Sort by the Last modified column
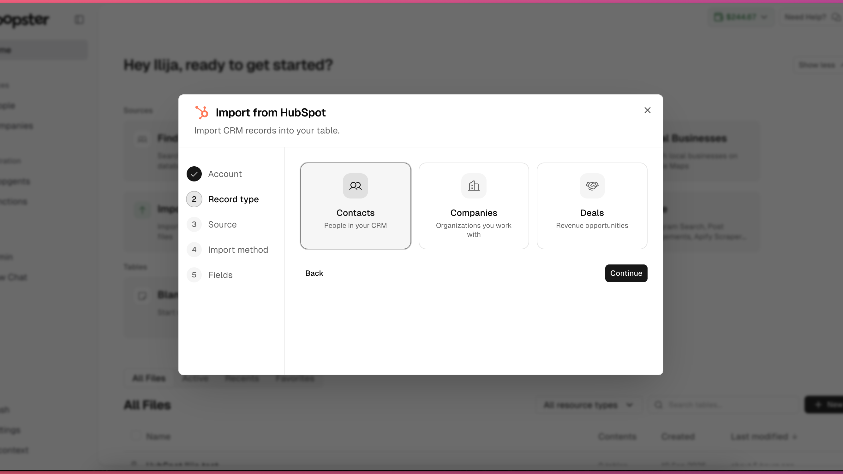 [x=763, y=436]
